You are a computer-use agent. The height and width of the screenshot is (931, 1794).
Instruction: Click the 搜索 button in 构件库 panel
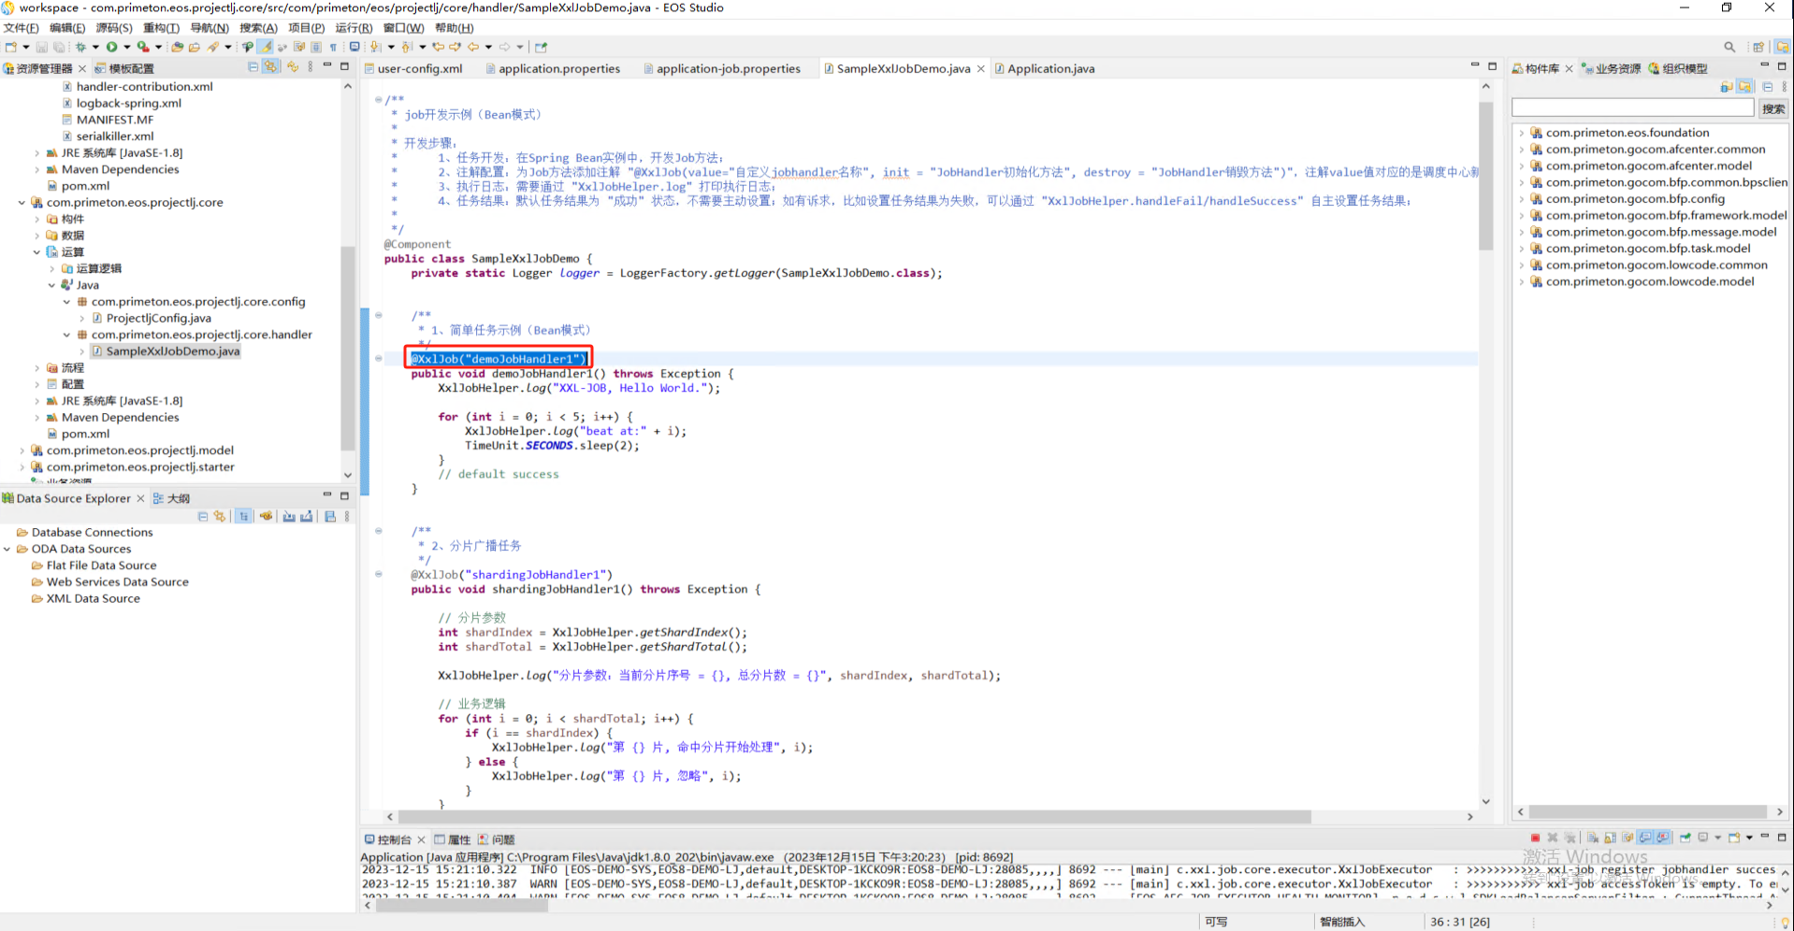[x=1772, y=108]
